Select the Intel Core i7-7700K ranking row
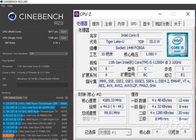The image size is (196, 140). (35, 132)
